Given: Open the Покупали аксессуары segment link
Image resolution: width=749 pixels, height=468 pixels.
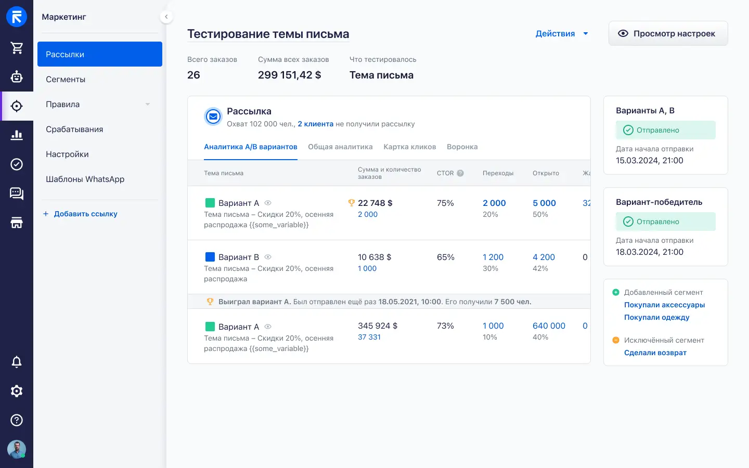Looking at the screenshot, I should pos(664,305).
